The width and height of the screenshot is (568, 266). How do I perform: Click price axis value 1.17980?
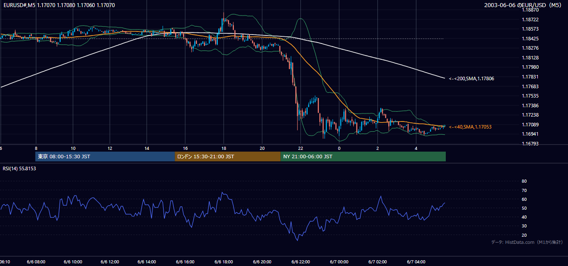(530, 67)
